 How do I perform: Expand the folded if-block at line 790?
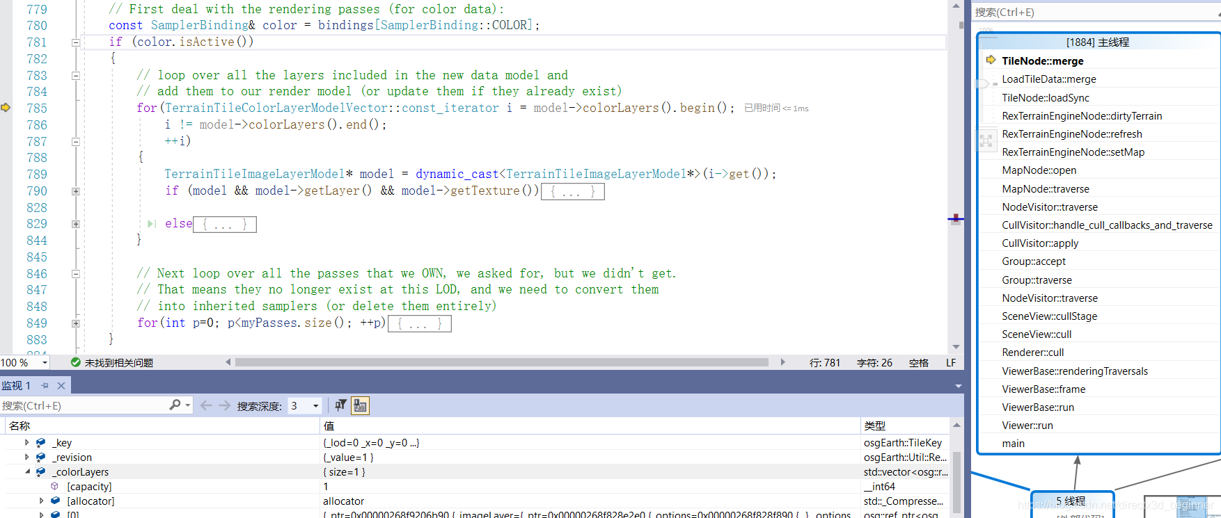pyautogui.click(x=75, y=191)
